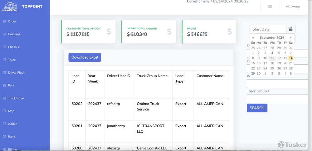Pick September 20 in the calendar
This screenshot has height=151, width=312.
pos(285,63)
